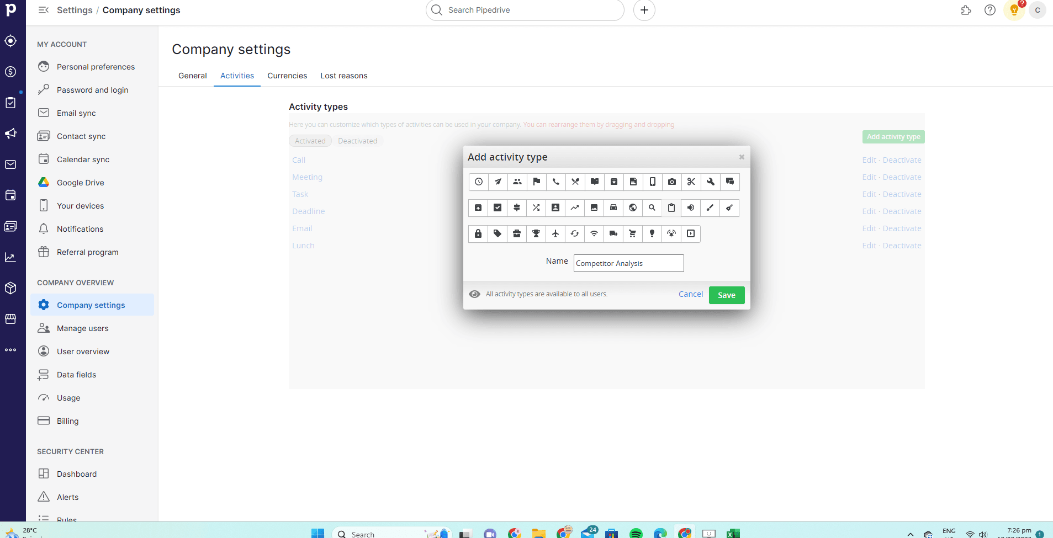Choose the clipboard icon
Image resolution: width=1053 pixels, height=538 pixels.
(671, 207)
